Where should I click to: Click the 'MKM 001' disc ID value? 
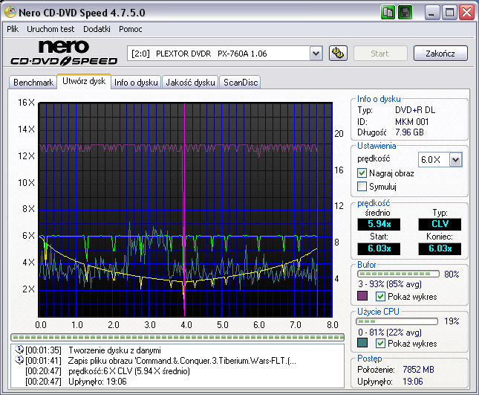pyautogui.click(x=412, y=122)
